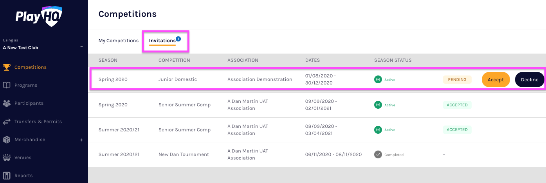This screenshot has width=546, height=183.
Task: Open the Transfers & Permits menu item
Action: pos(38,122)
